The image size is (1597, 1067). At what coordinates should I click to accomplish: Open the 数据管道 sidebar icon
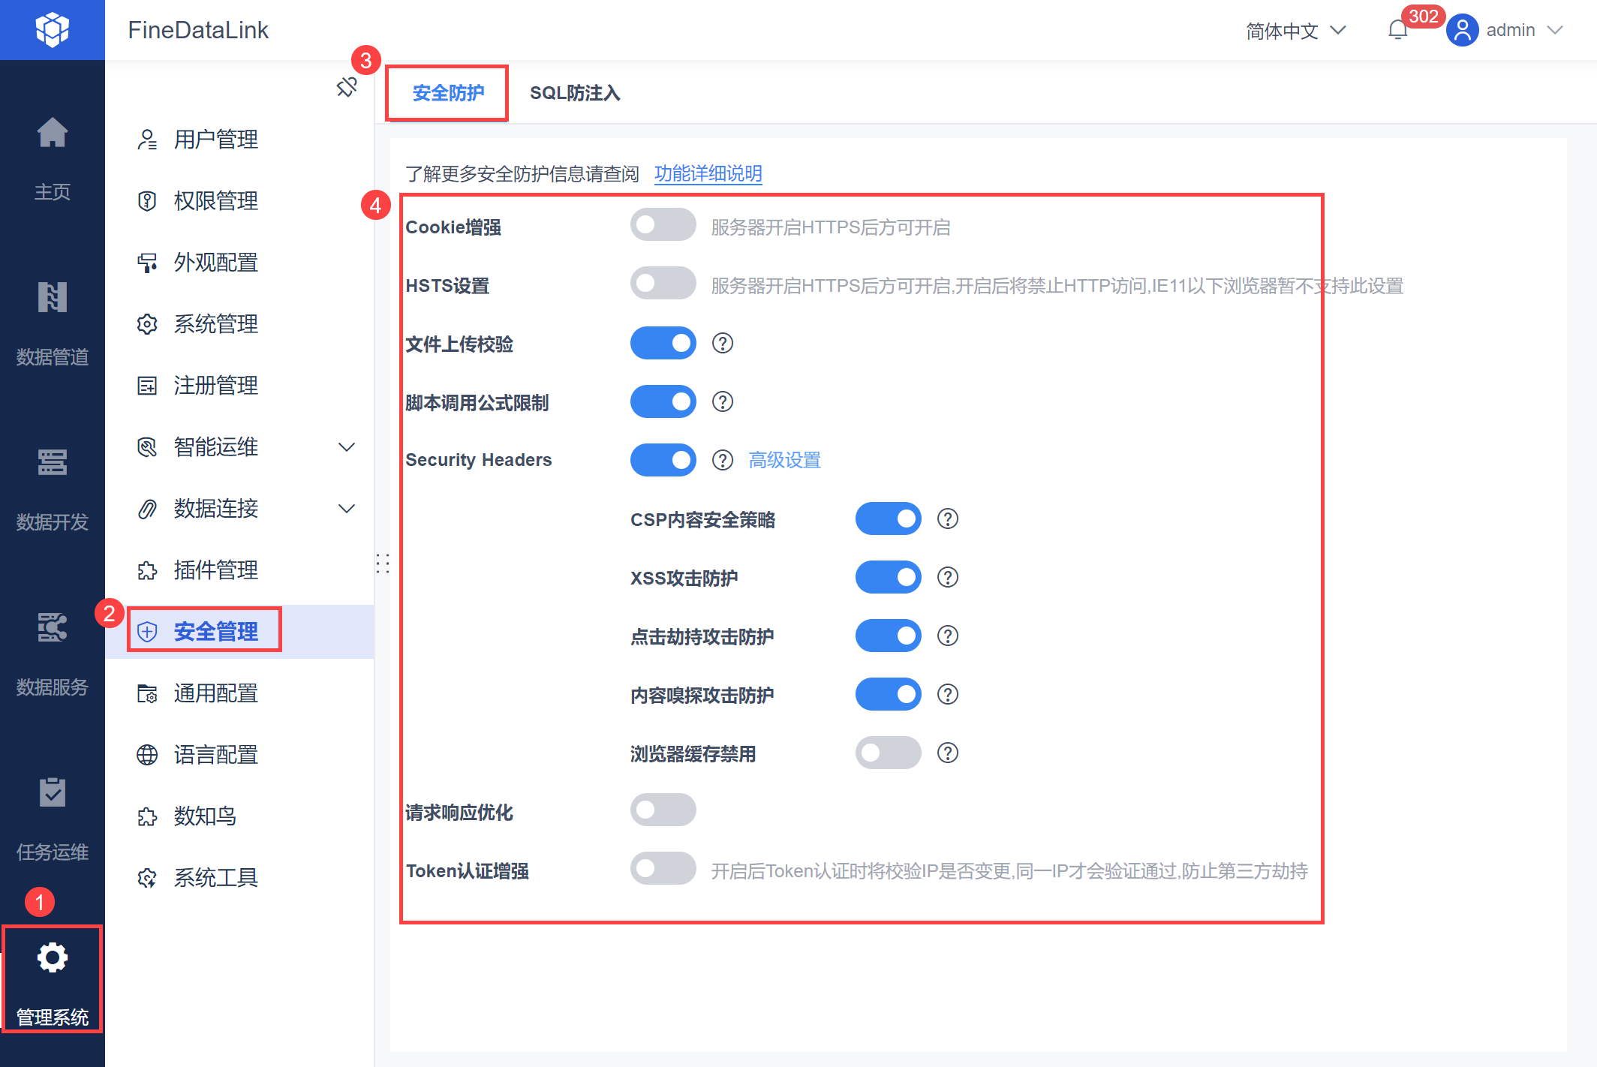tap(53, 298)
